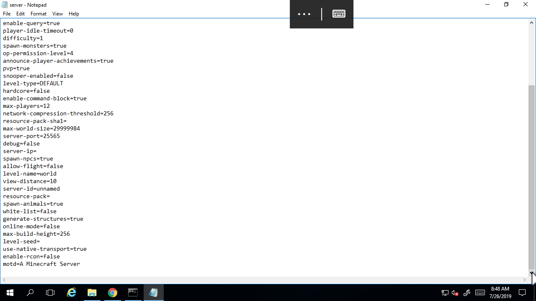
Task: Click the debug=false line
Action: tap(21, 144)
